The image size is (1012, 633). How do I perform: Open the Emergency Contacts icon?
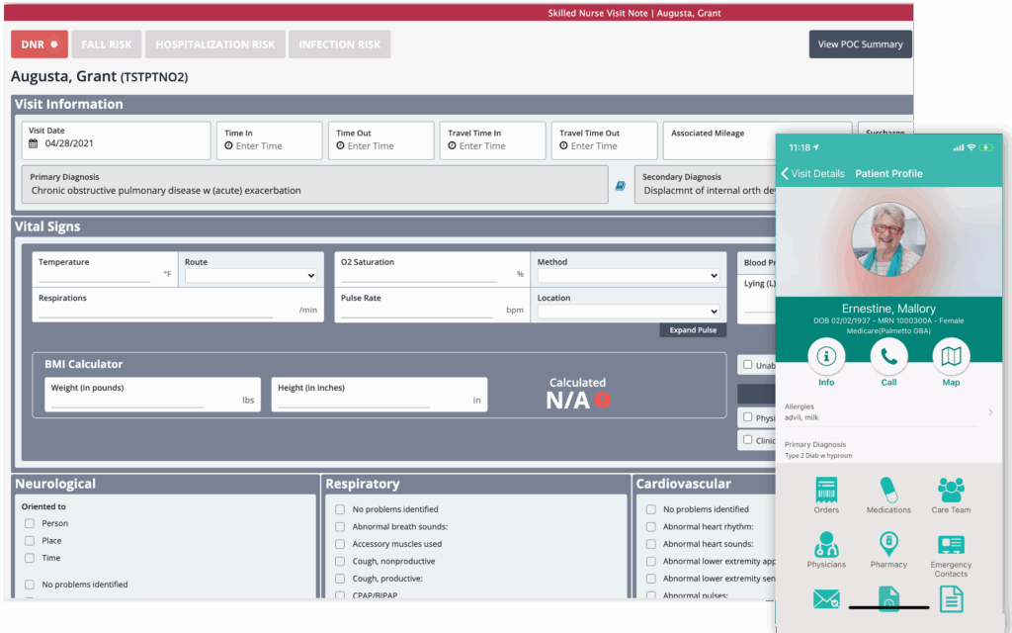(x=951, y=545)
